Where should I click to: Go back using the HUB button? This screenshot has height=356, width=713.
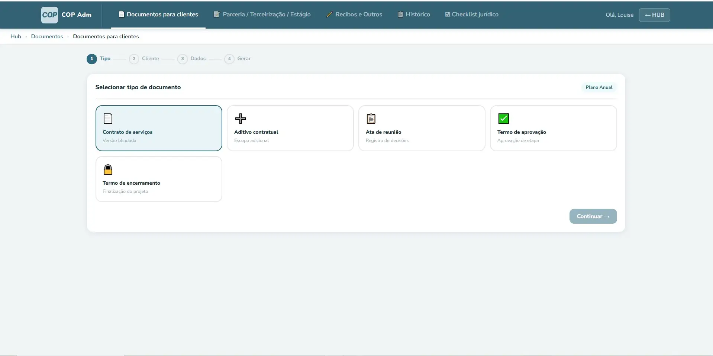point(654,15)
